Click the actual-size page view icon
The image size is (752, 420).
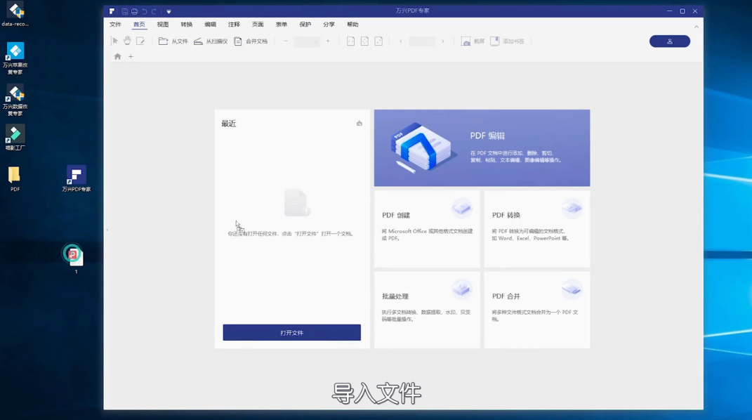[x=378, y=41]
